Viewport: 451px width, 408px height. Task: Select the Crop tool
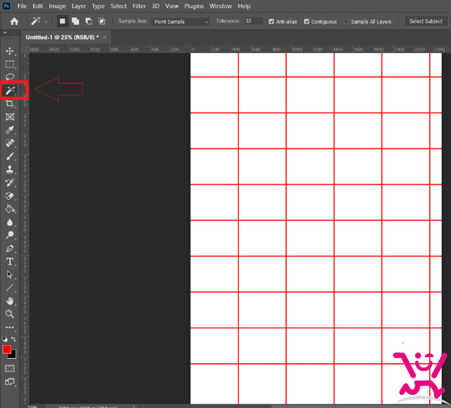pos(10,104)
